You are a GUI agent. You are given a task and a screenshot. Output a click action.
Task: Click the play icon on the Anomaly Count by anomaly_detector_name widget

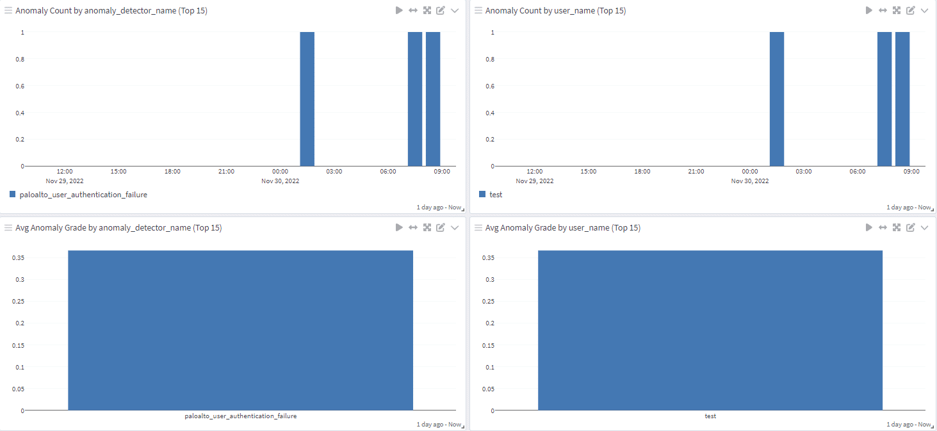[x=399, y=11]
